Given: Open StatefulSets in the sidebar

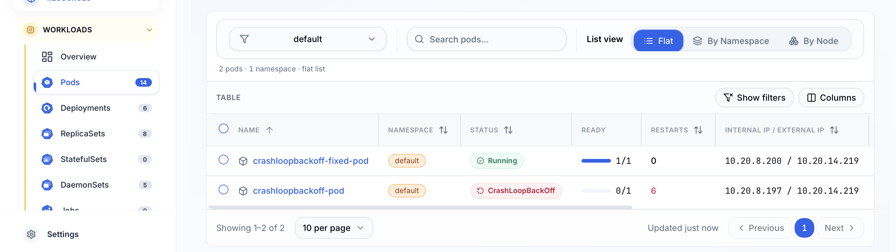Looking at the screenshot, I should (96, 160).
